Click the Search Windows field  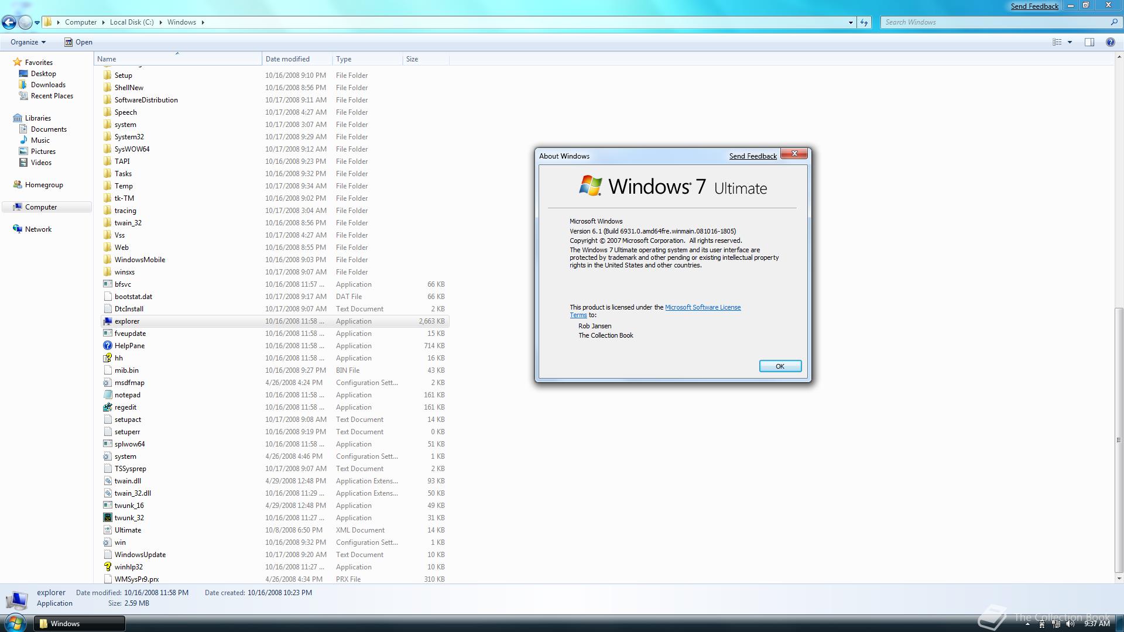pyautogui.click(x=995, y=22)
